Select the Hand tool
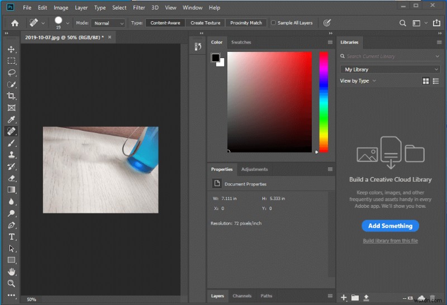This screenshot has height=305, width=447. coord(11,271)
